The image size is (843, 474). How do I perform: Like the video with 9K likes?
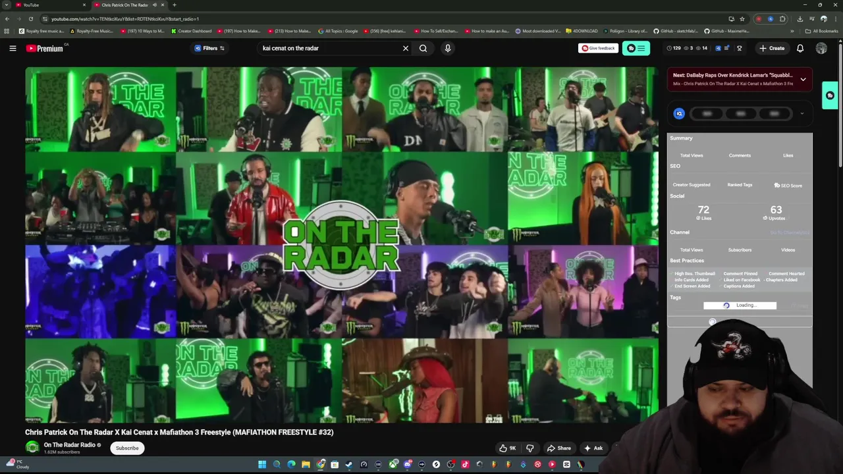(x=507, y=448)
